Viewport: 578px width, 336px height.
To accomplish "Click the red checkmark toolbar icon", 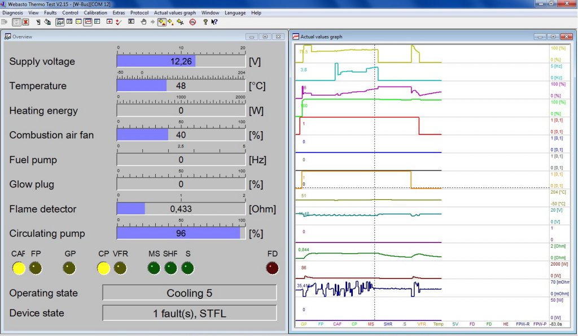I will [119, 22].
